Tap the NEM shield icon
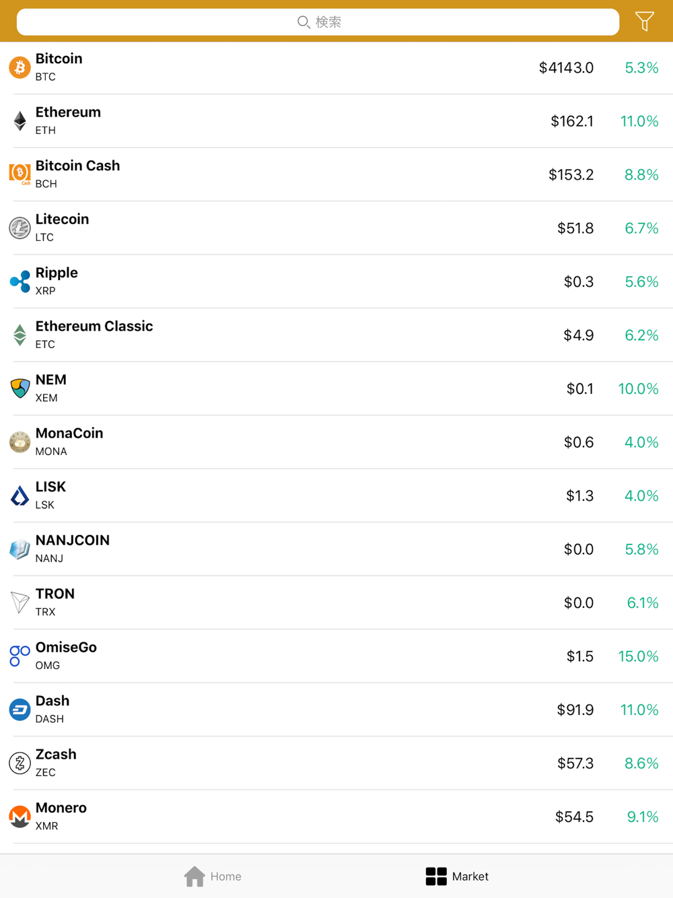The image size is (673, 898). pyautogui.click(x=20, y=388)
